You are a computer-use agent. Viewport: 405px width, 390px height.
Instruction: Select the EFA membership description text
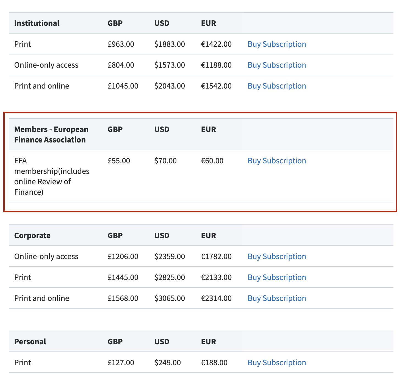[52, 176]
